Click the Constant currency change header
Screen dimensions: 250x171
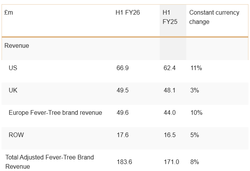pos(214,17)
